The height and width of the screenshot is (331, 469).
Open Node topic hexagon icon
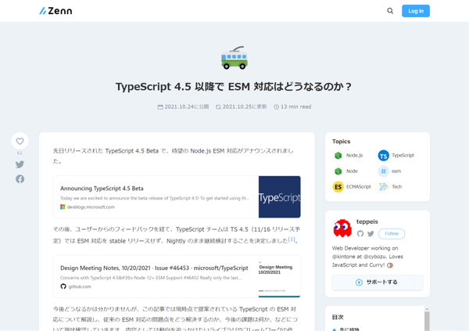(338, 171)
